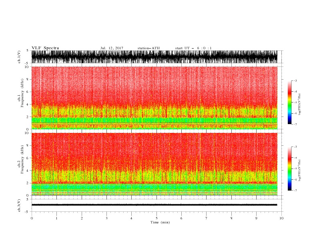Click the "VLF Spectra" title text
The image size is (317, 245).
pyautogui.click(x=45, y=48)
